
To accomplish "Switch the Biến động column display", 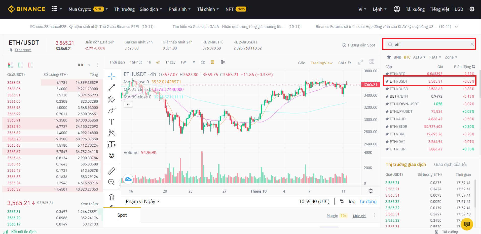I will 473,67.
